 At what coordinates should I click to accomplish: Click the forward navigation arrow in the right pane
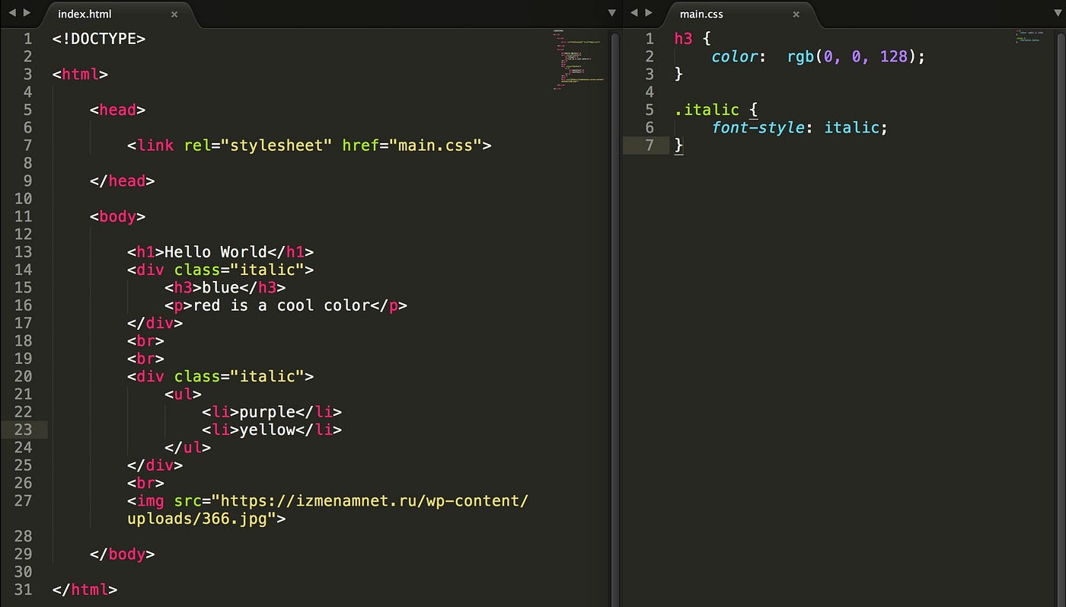(648, 12)
